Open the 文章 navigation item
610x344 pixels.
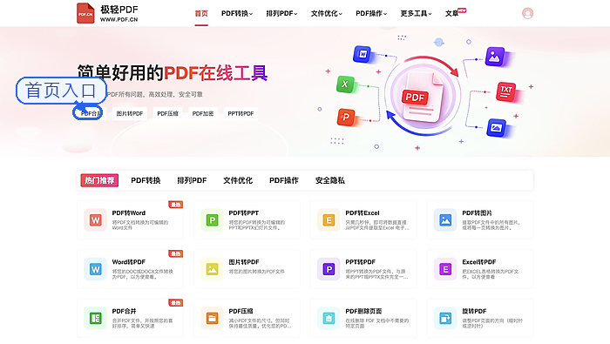point(451,14)
